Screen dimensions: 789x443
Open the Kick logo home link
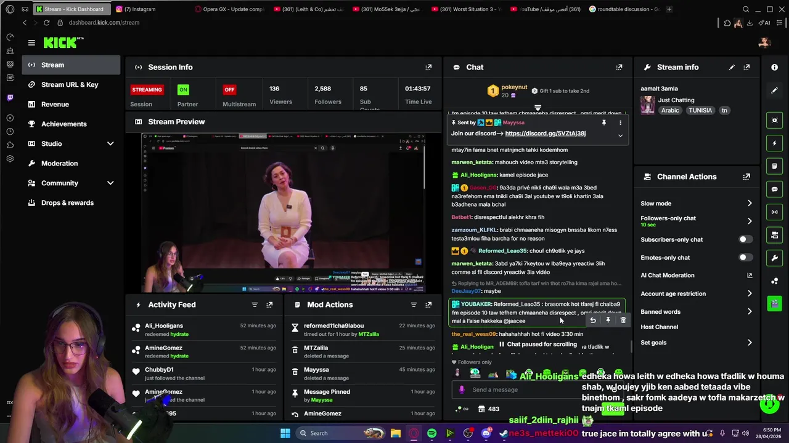[x=63, y=42]
